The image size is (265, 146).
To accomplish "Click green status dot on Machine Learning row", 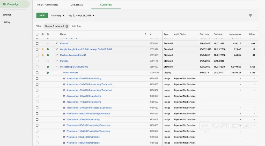I will point(48,55).
